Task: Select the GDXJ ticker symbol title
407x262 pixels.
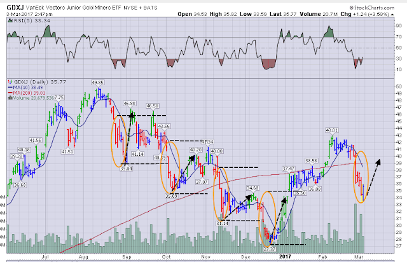Action: click(17, 8)
